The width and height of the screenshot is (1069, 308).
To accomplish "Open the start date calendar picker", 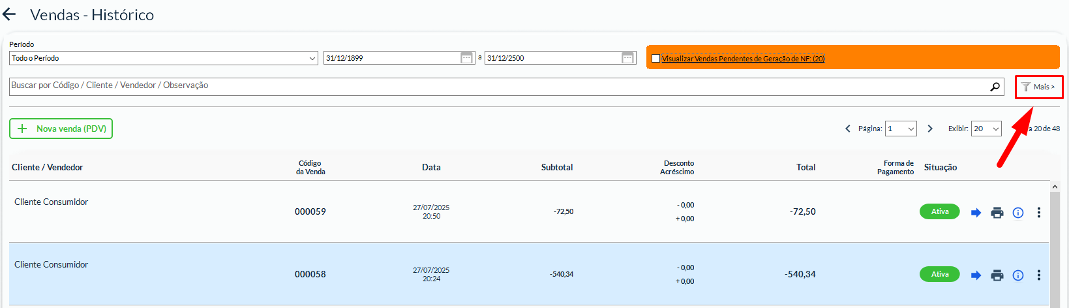I will tap(466, 58).
